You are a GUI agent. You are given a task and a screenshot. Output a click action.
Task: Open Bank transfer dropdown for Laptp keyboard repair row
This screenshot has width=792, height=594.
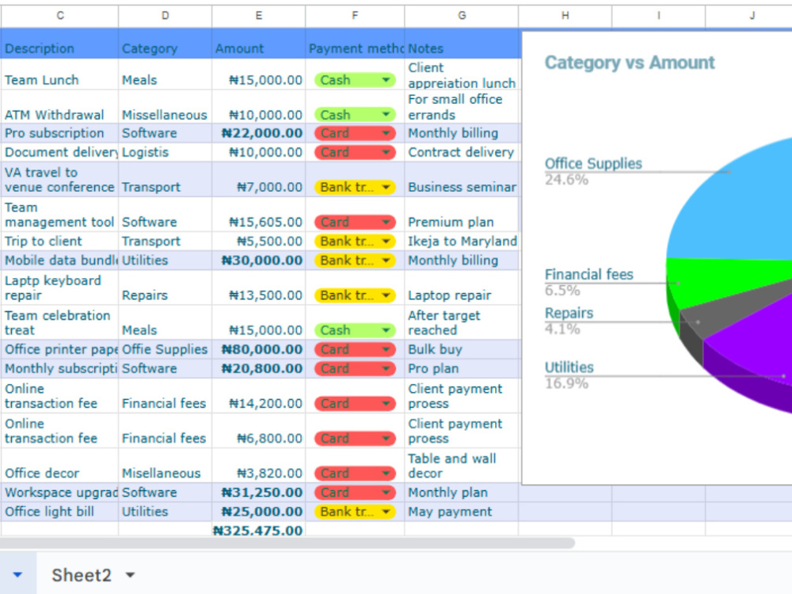[355, 295]
